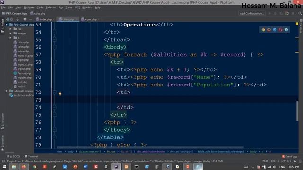Click the Collapse All icon in project panel
This screenshot has height=170, width=303.
(x=18, y=19)
